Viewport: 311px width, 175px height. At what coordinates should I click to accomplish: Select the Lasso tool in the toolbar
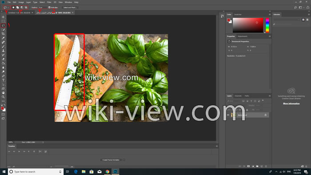[x=3, y=25]
